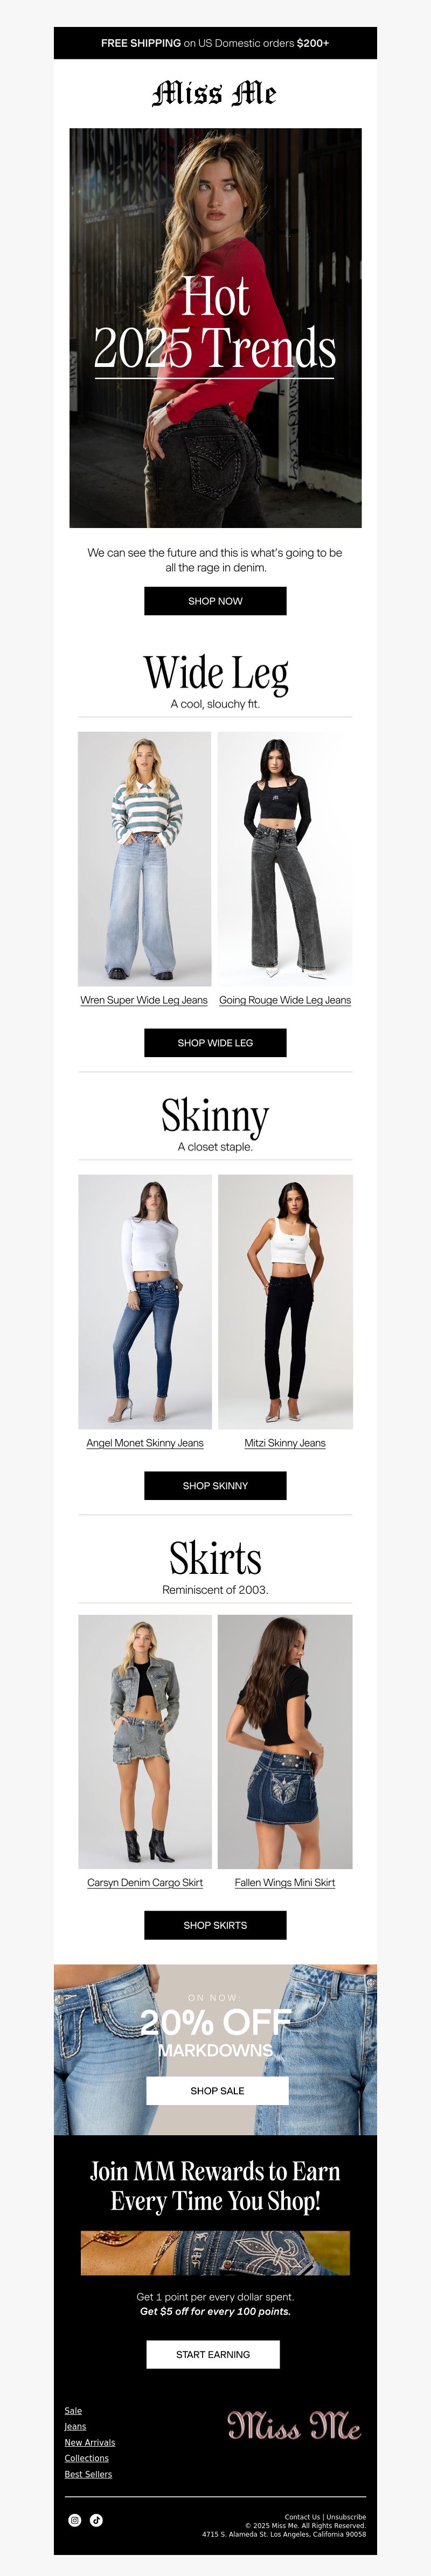Image resolution: width=431 pixels, height=2576 pixels.
Task: Click the SHOP SKINNY button
Action: click(x=215, y=1486)
